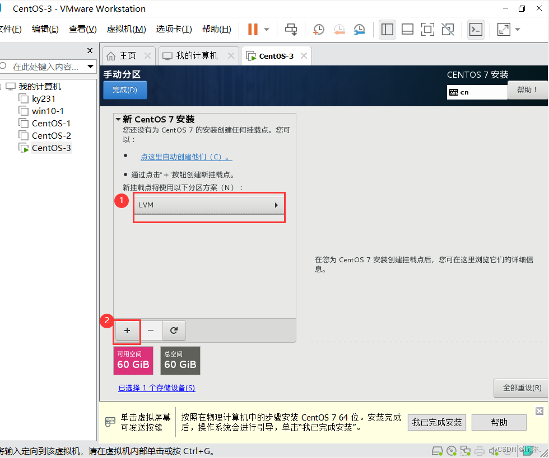Screen dimensions: 549x458
Task: Revert to snapshot using the clock-arrow icon
Action: [x=339, y=30]
